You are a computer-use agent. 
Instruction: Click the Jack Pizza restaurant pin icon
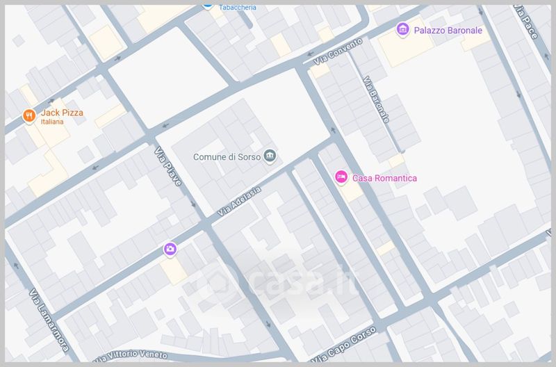[x=29, y=116]
